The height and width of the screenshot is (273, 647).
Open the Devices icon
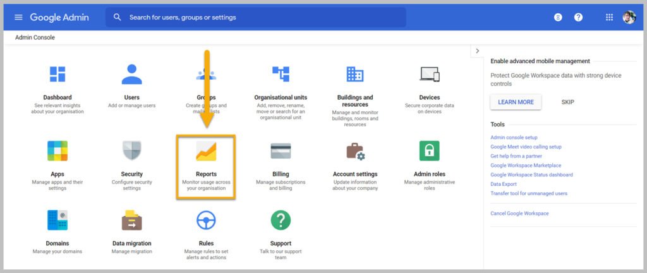pyautogui.click(x=430, y=74)
